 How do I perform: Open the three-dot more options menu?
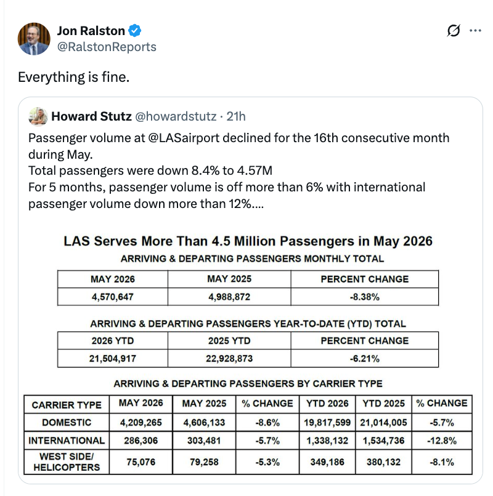[475, 31]
